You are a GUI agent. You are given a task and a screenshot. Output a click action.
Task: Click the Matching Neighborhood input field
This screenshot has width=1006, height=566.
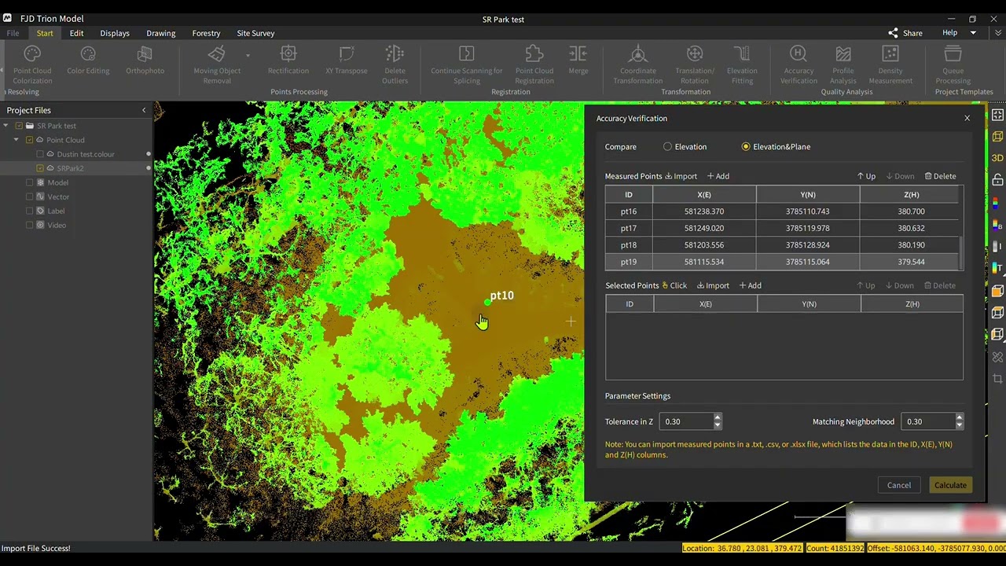(927, 422)
